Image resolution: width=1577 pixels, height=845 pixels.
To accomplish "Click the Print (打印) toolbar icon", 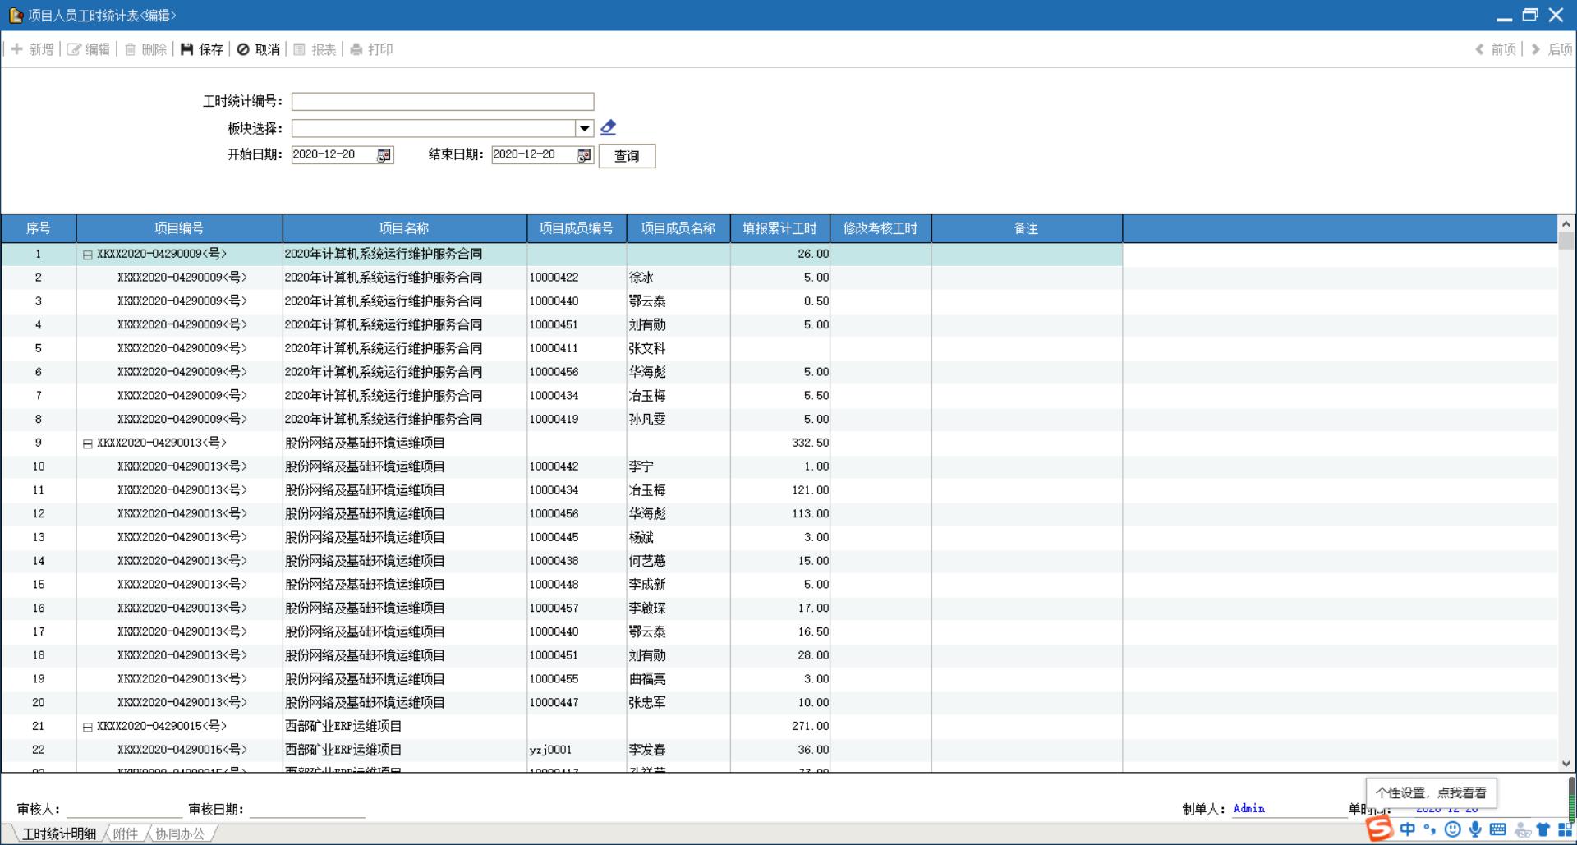I will 356,49.
